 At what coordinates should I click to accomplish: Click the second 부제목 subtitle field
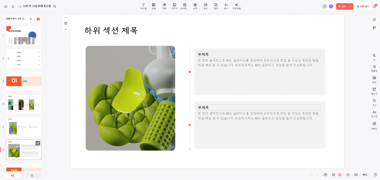point(259,107)
